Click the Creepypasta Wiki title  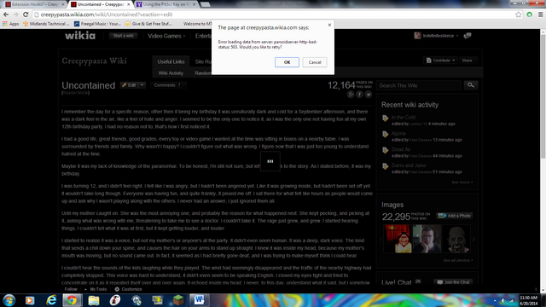click(x=94, y=61)
